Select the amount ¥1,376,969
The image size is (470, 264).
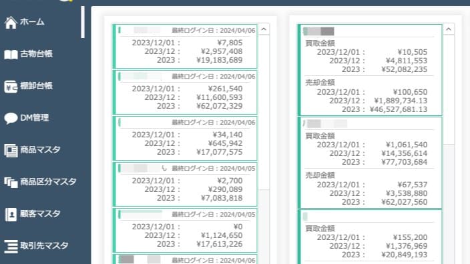coord(407,247)
